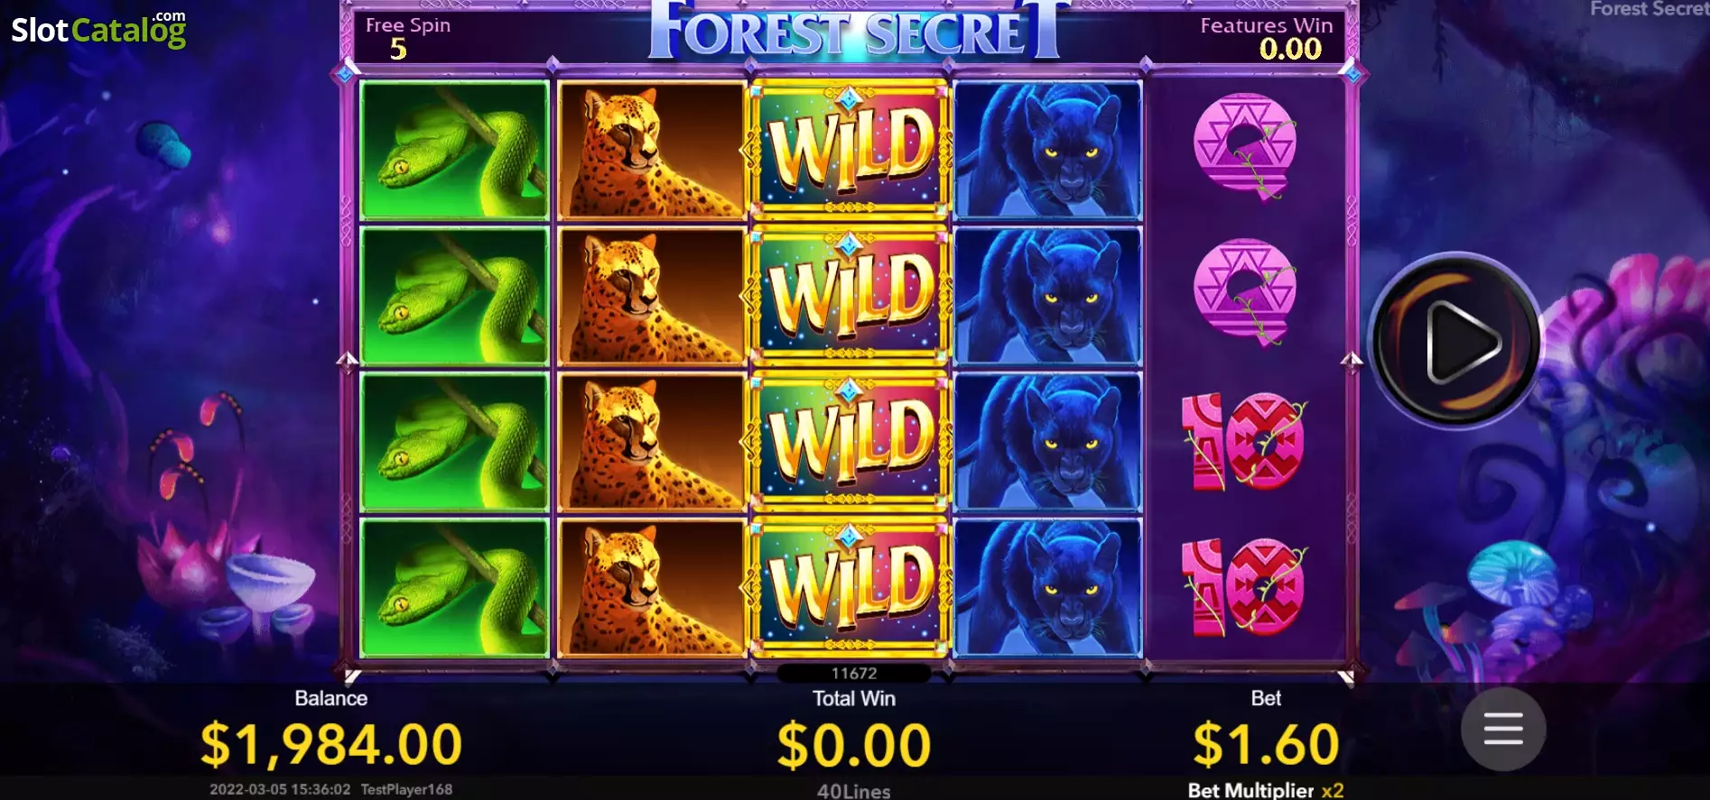Click the $1.60 Bet amount
The height and width of the screenshot is (800, 1710).
click(x=1266, y=745)
